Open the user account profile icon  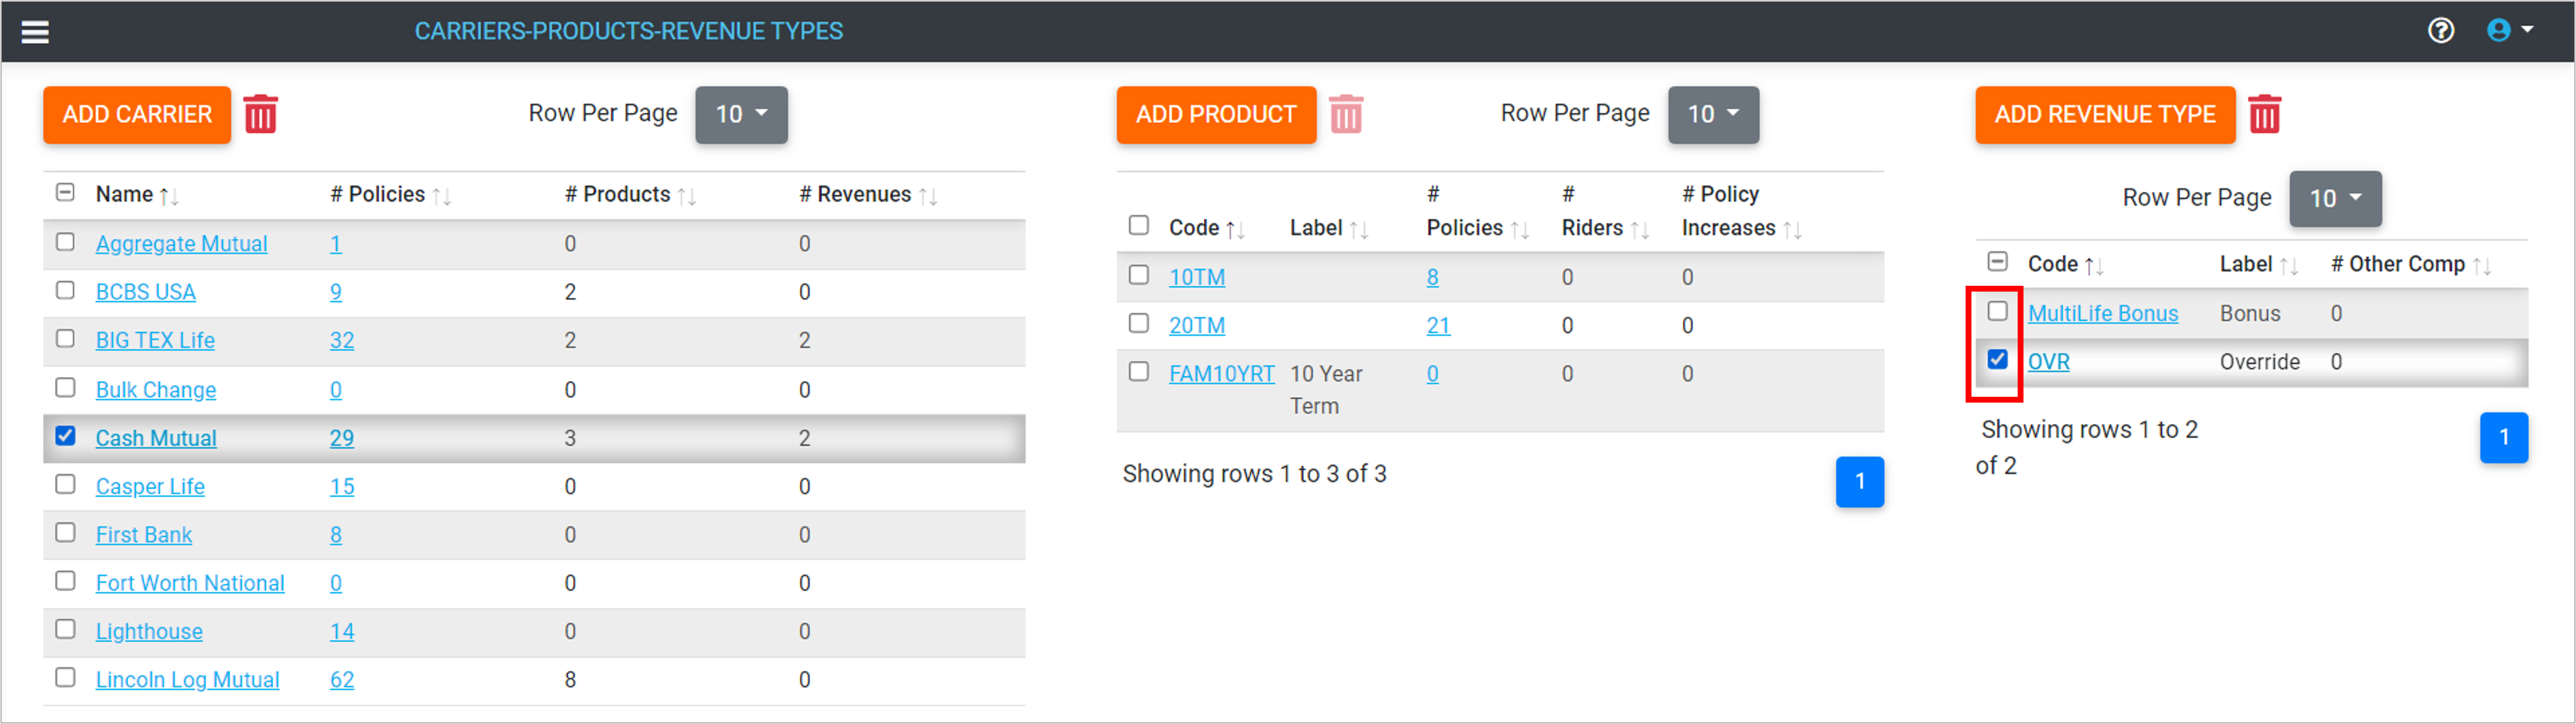pyautogui.click(x=2498, y=31)
